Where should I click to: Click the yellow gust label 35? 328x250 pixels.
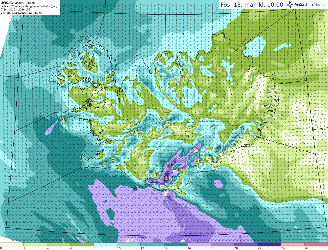[167, 178]
